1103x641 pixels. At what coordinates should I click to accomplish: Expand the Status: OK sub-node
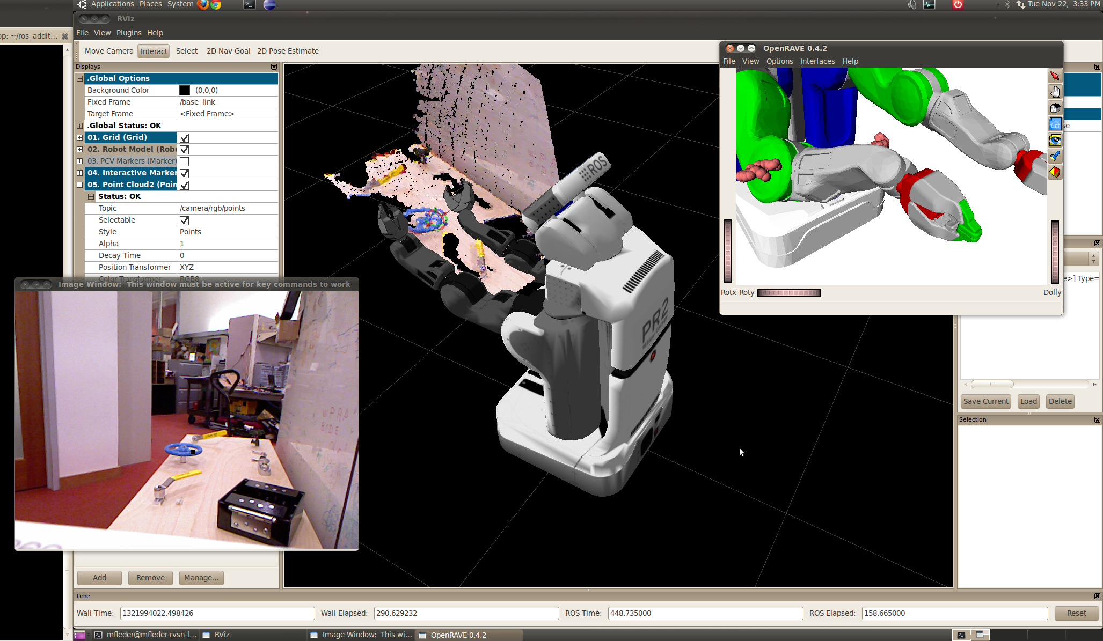pyautogui.click(x=91, y=196)
